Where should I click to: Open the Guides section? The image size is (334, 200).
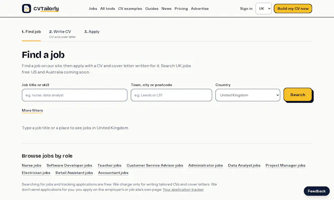pos(152,8)
